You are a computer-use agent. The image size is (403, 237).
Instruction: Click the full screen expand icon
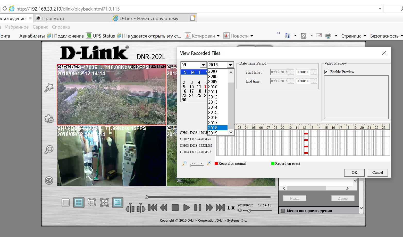tap(105, 203)
